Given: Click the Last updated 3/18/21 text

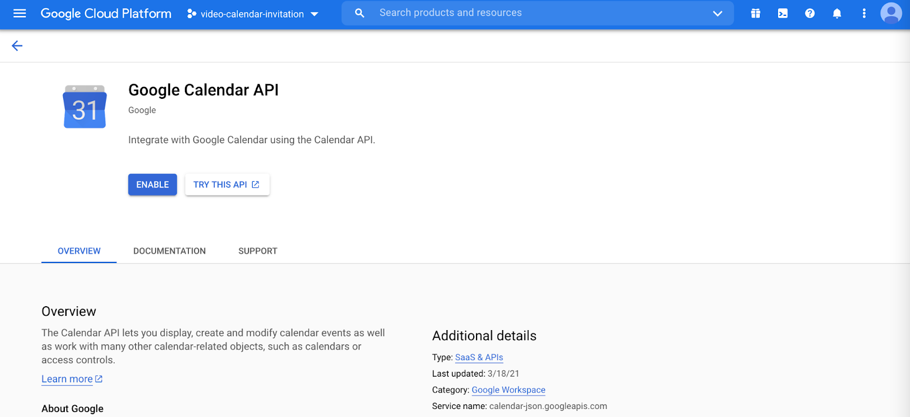Looking at the screenshot, I should (x=475, y=374).
